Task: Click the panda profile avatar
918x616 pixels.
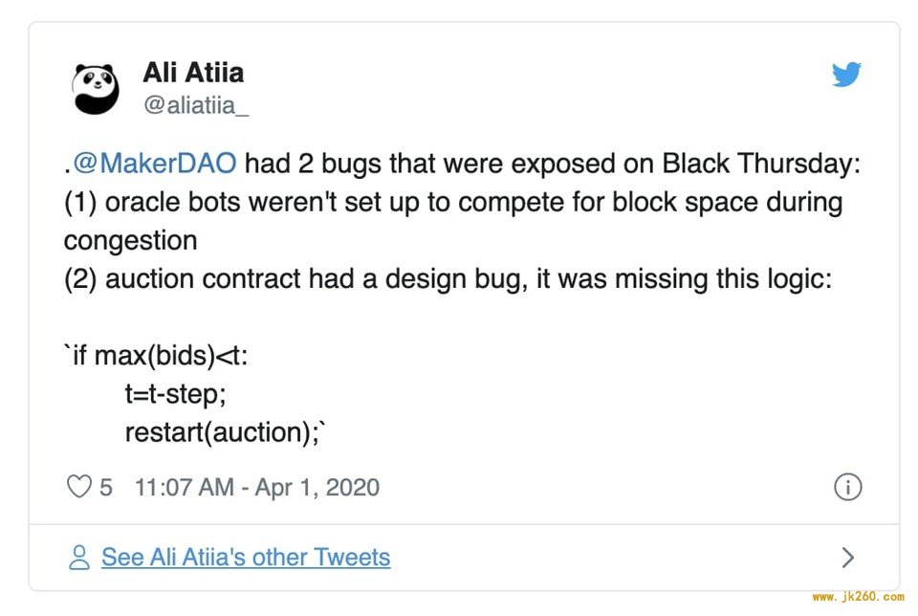Action: [96, 88]
